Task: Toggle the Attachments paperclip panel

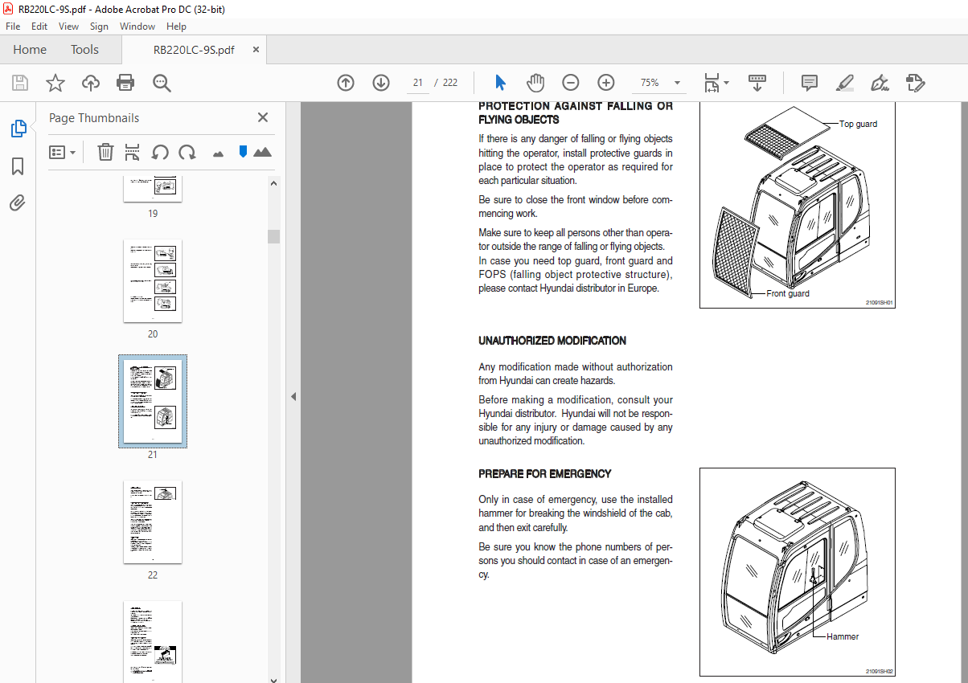Action: coord(18,202)
